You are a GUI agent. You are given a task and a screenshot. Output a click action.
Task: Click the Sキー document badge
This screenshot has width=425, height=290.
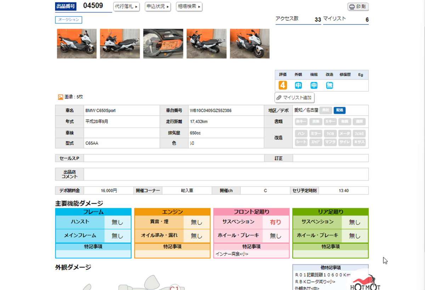click(330, 121)
